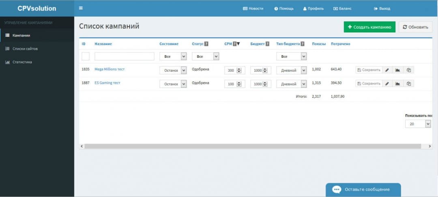The width and height of the screenshot is (438, 197).
Task: Sort by the Потрачено column header
Action: coord(341,44)
